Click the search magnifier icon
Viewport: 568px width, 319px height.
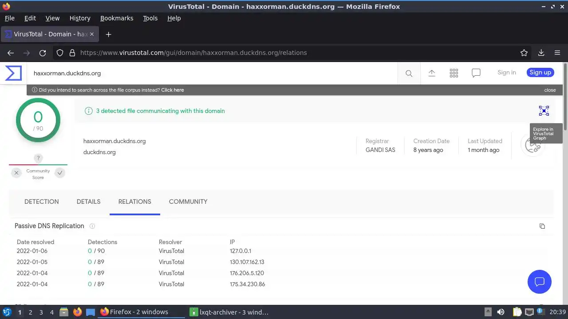point(409,73)
